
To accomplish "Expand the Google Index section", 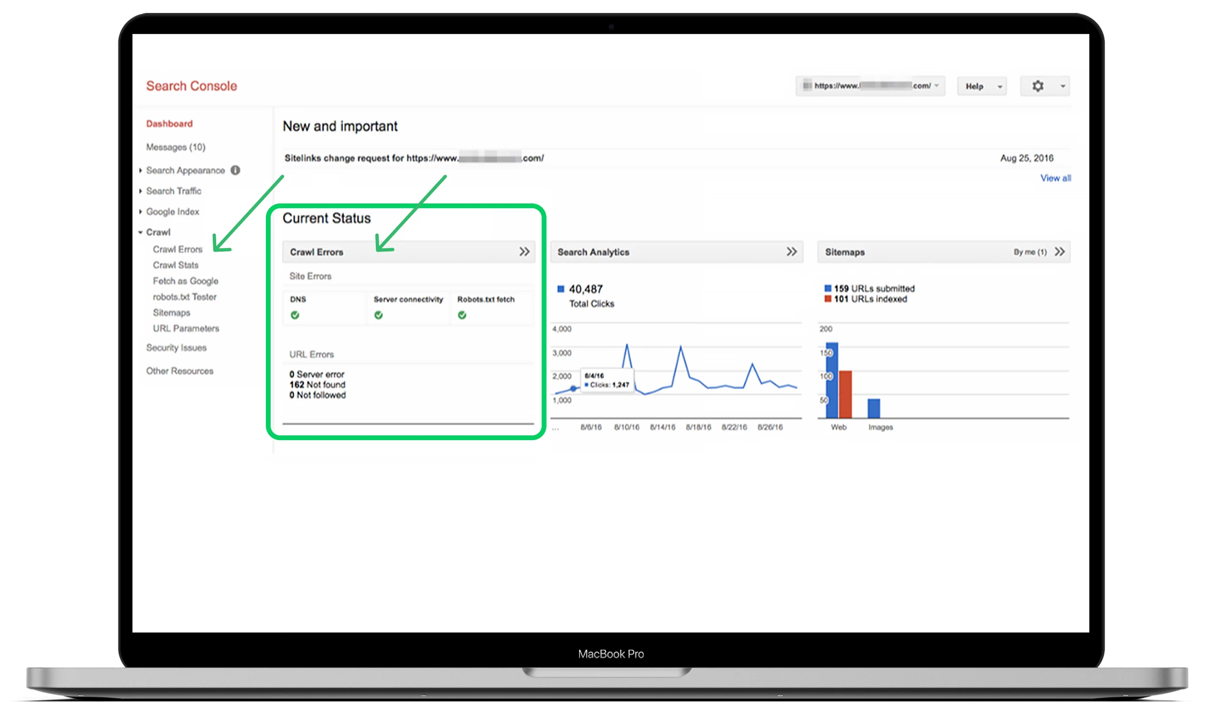I will pyautogui.click(x=142, y=212).
